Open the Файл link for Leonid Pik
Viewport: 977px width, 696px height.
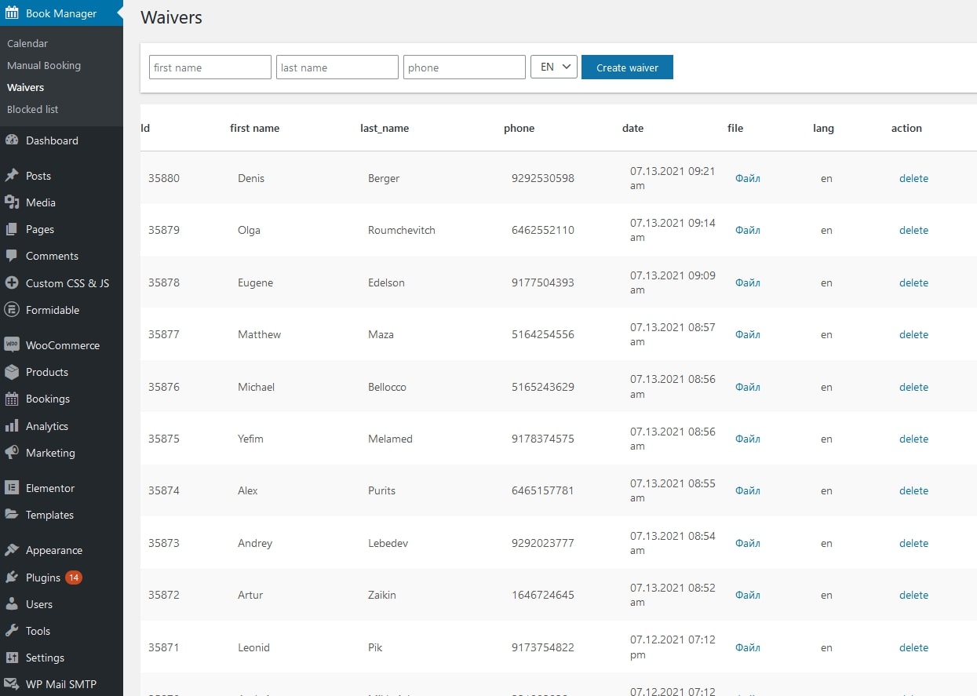tap(748, 647)
